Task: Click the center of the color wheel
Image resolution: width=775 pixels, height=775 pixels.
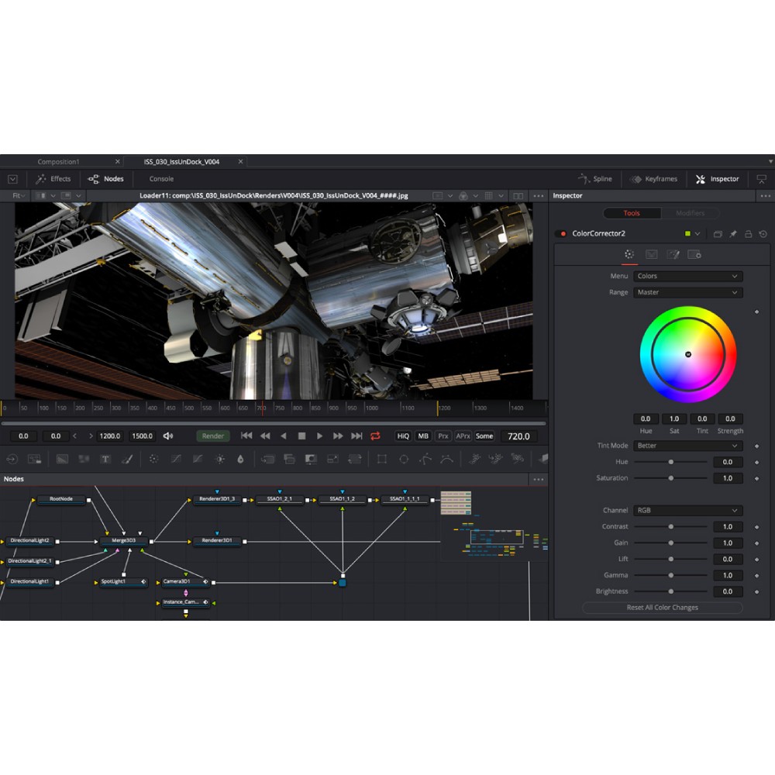Action: 688,354
